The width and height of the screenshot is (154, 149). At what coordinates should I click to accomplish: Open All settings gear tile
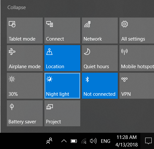137,31
